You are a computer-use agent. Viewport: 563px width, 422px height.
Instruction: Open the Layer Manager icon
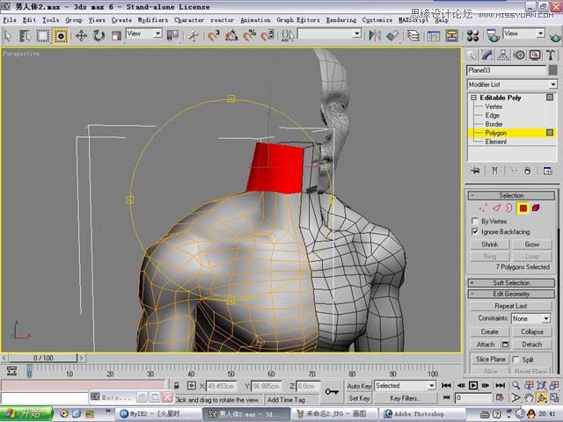pyautogui.click(x=413, y=35)
